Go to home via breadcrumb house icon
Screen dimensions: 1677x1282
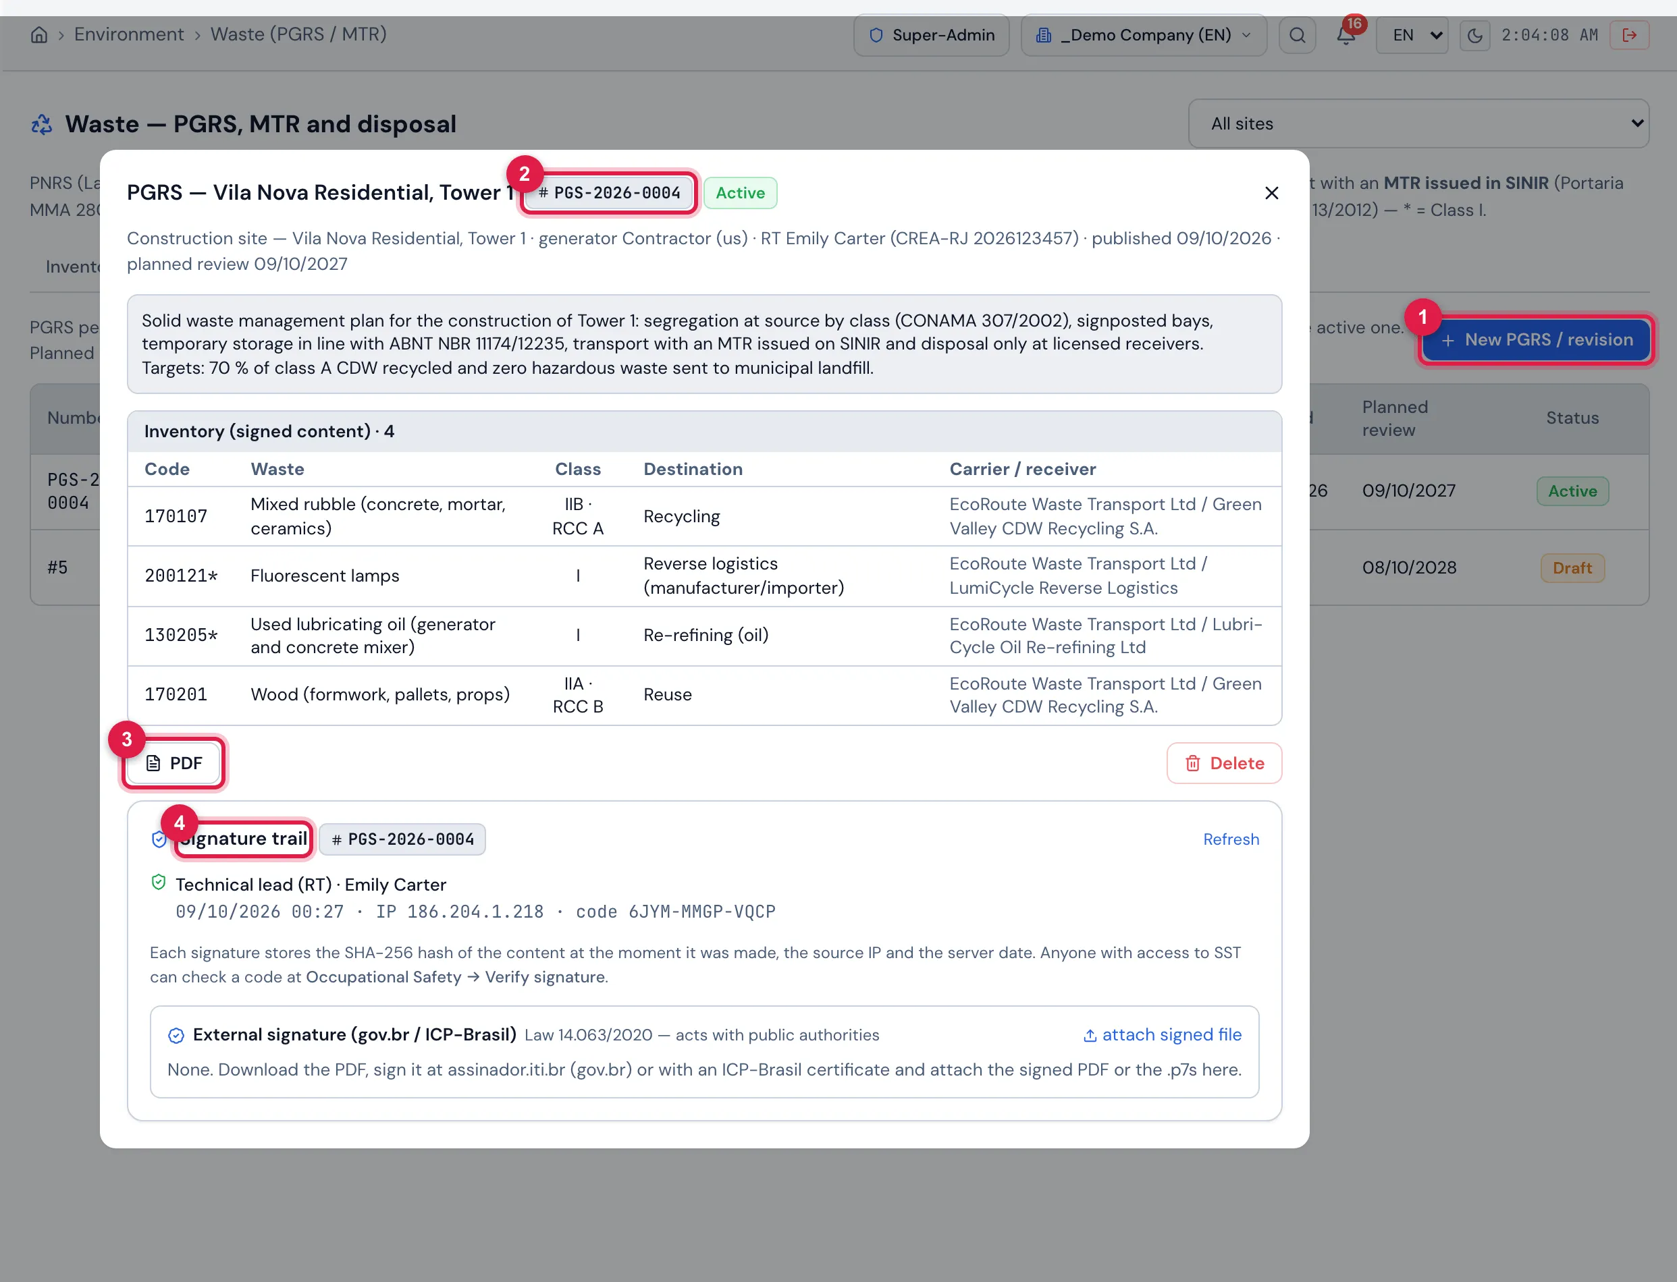click(x=39, y=35)
